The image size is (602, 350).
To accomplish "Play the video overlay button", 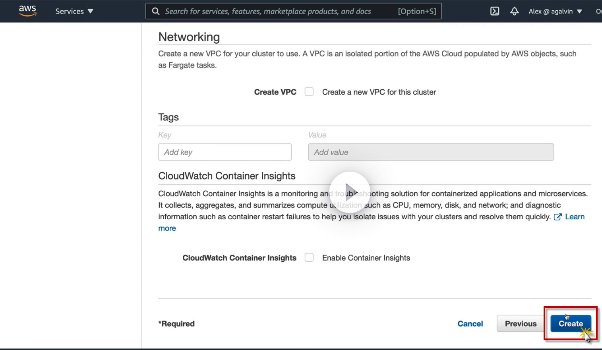I will click(350, 192).
